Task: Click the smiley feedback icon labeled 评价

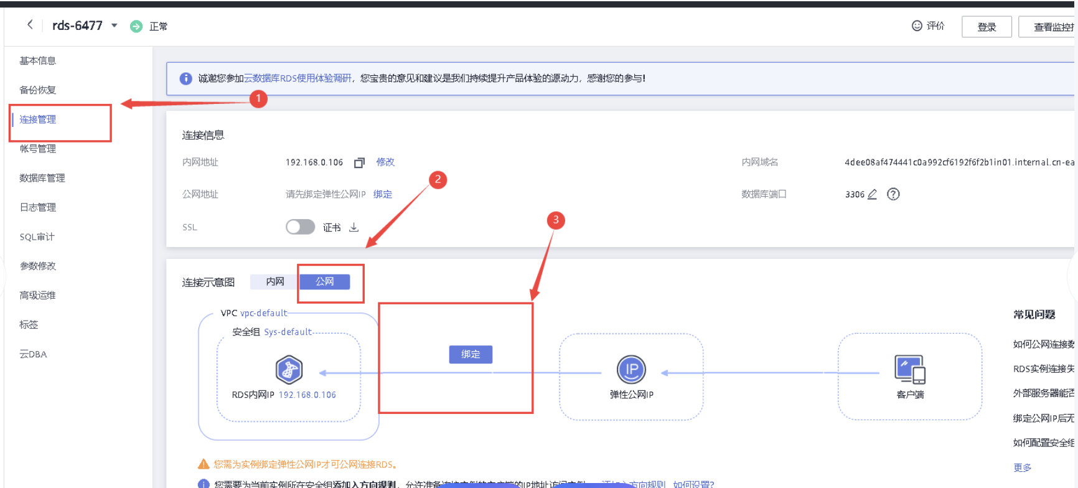Action: [x=917, y=26]
